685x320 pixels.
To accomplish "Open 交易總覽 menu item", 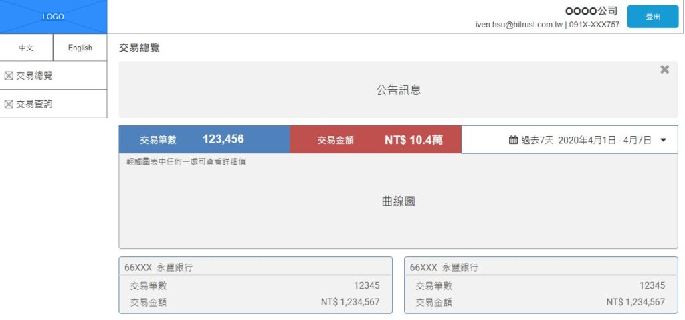I will (x=34, y=76).
